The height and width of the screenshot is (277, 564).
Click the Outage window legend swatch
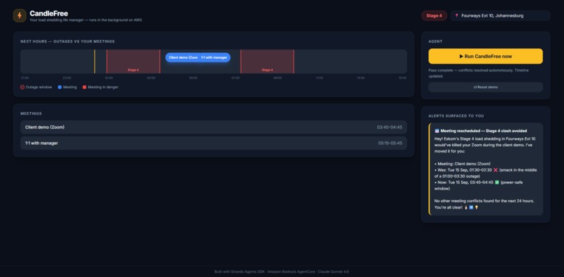(x=22, y=87)
